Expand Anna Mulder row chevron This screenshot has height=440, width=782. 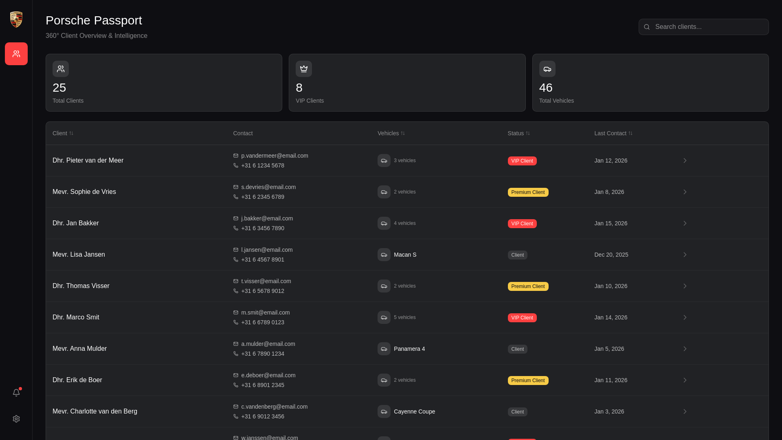(685, 349)
